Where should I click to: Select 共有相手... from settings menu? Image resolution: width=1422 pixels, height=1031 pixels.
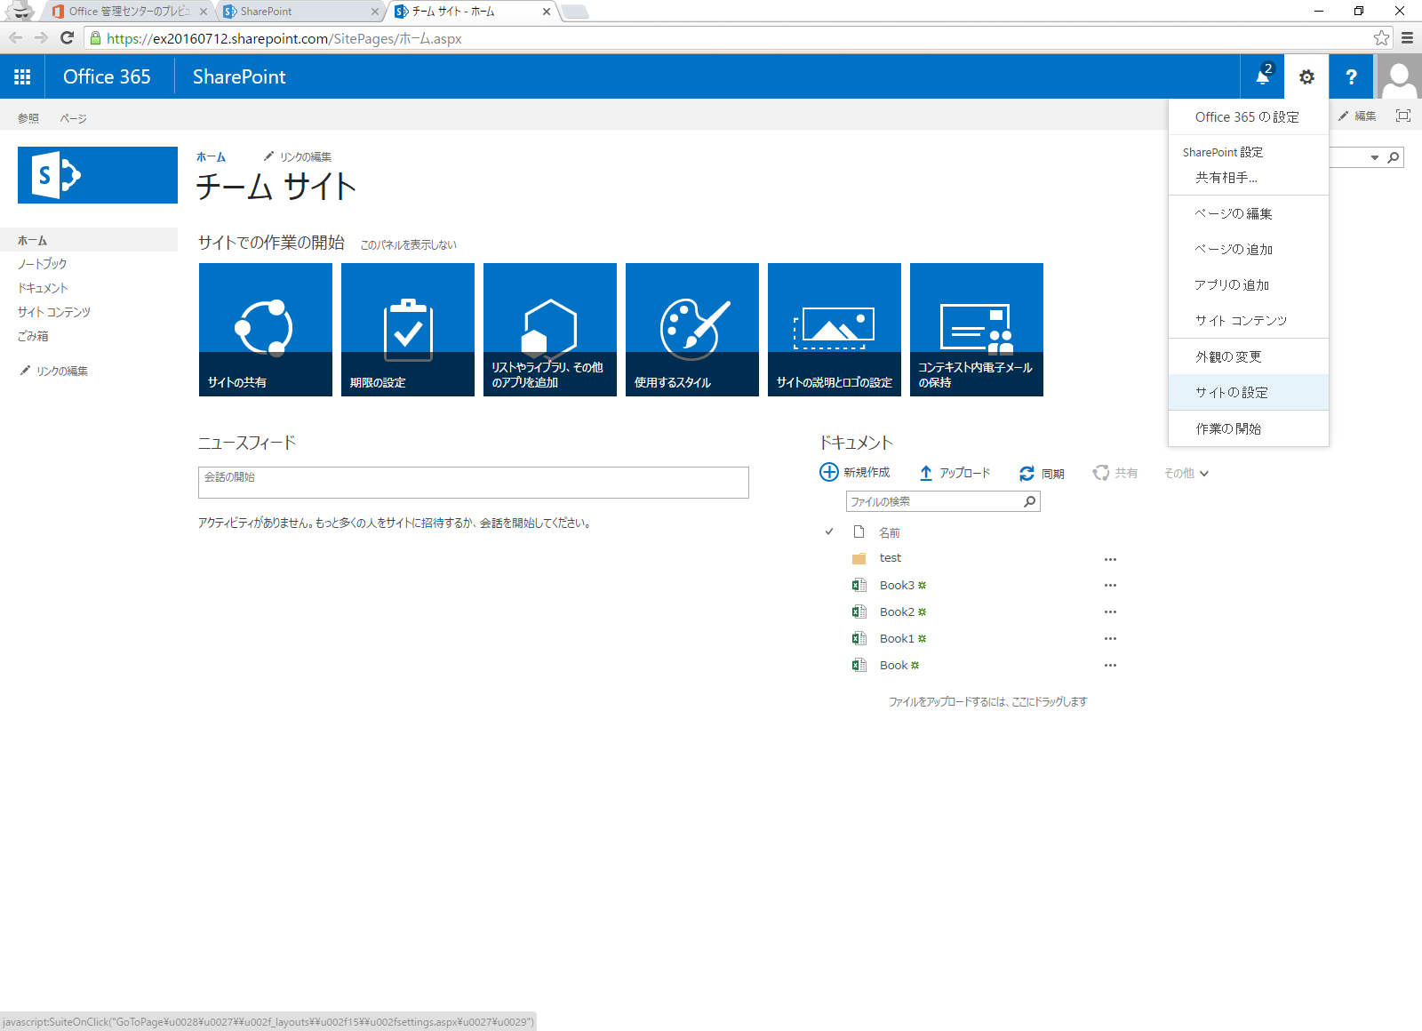[x=1249, y=178]
